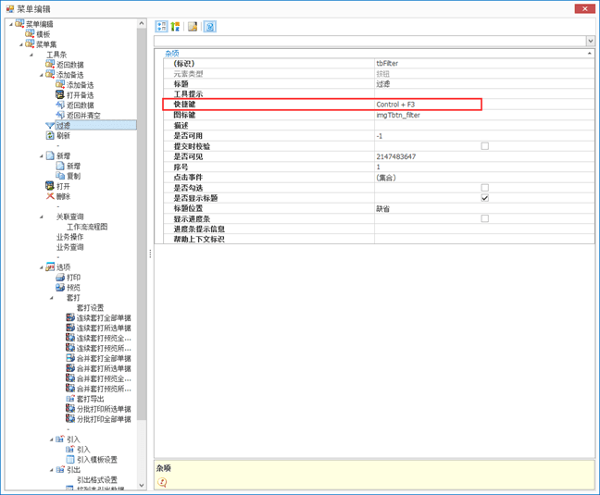The image size is (600, 495).
Task: Select the 套打导出 tree item
Action: click(x=90, y=399)
